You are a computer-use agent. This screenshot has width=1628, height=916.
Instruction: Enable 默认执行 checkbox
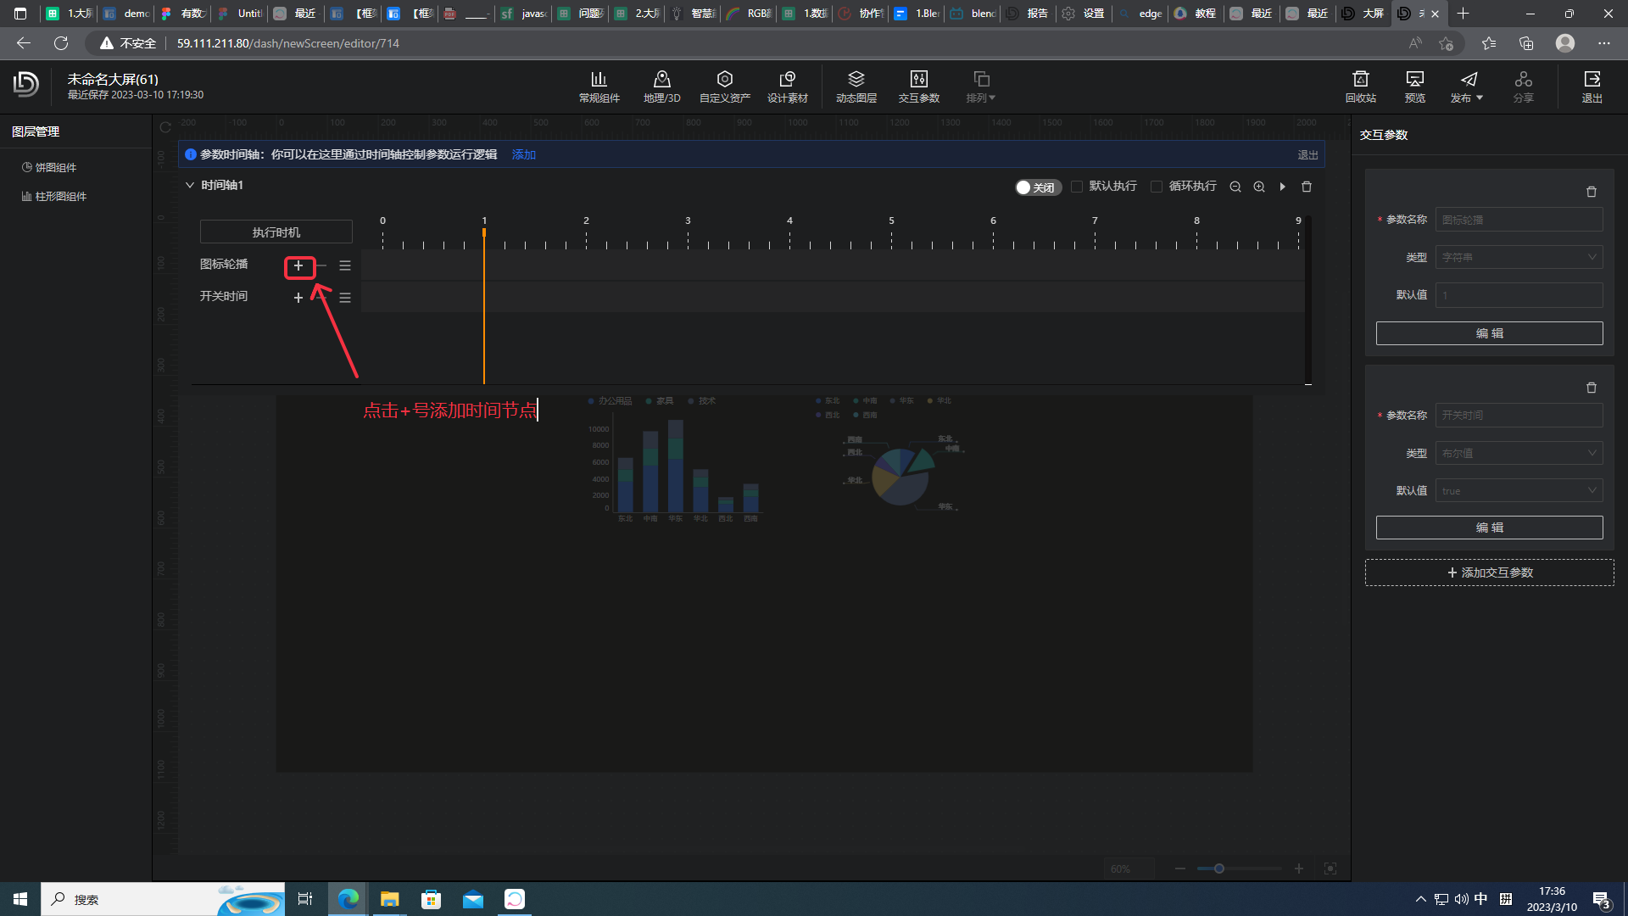point(1077,187)
